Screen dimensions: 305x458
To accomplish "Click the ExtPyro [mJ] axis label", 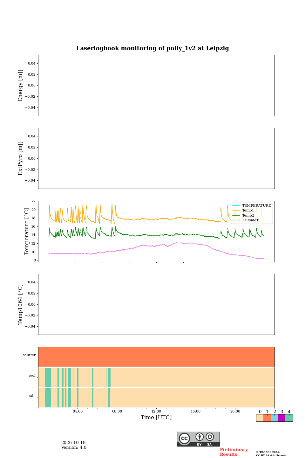I will click(21, 158).
